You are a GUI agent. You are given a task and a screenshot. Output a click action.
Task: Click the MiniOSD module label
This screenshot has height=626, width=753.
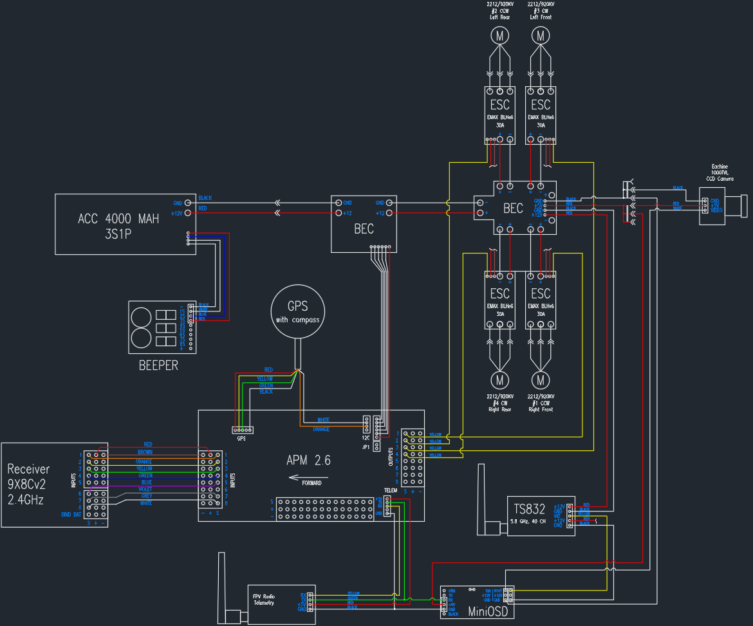tap(490, 611)
